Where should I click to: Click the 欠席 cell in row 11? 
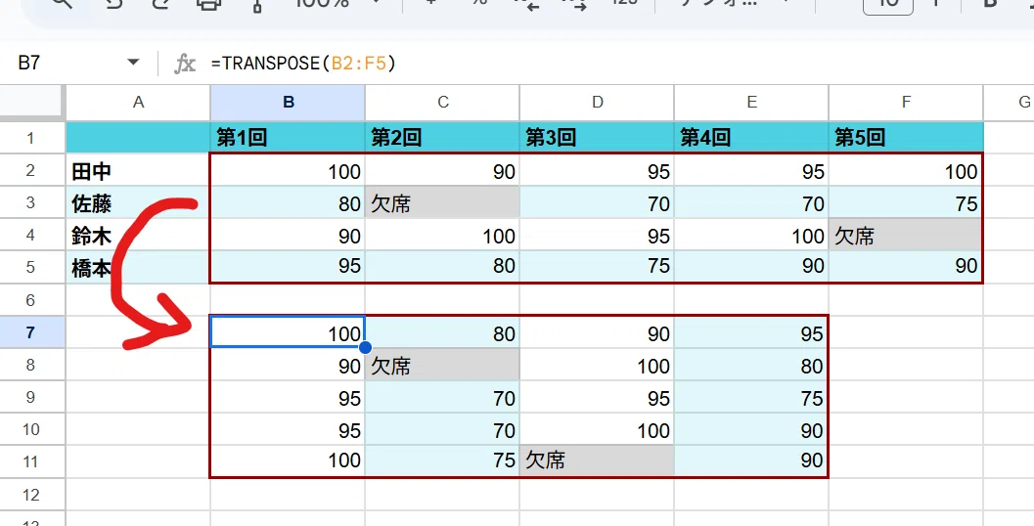click(597, 461)
